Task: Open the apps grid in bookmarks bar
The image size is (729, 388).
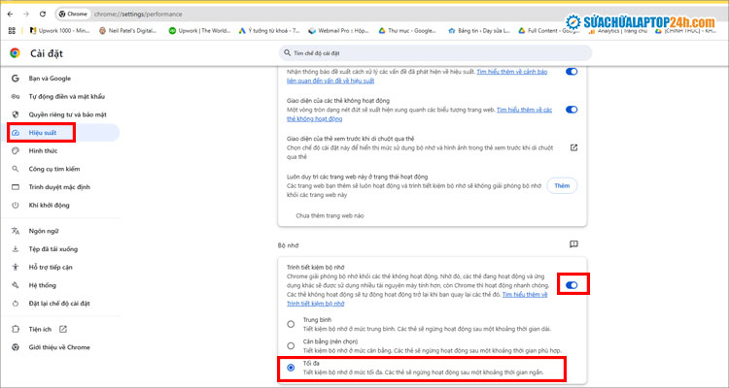Action: (11, 31)
